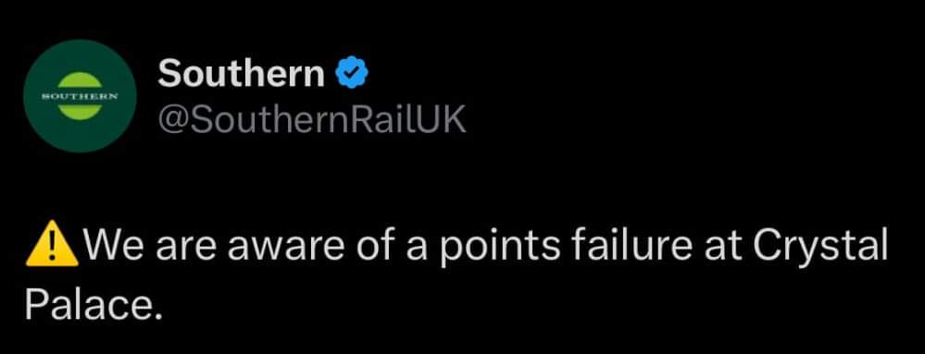This screenshot has height=354, width=925.
Task: Click the blue verified badge
Action: click(352, 72)
